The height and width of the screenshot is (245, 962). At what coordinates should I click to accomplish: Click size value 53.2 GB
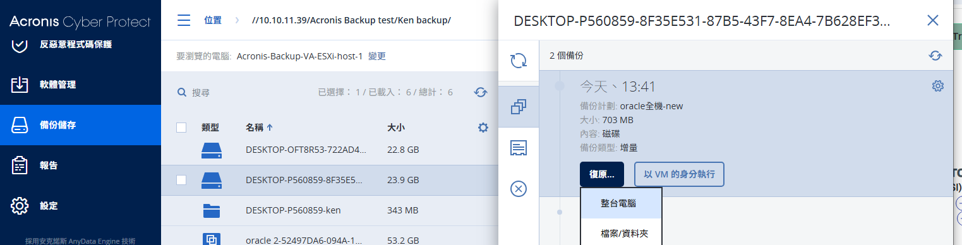[403, 240]
